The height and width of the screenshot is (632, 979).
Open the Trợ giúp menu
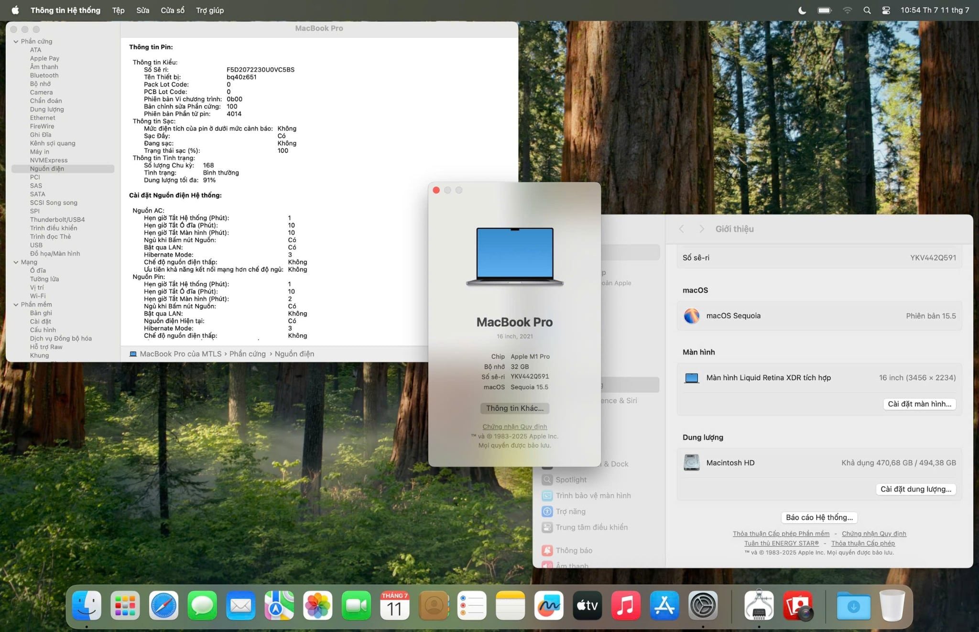[210, 10]
